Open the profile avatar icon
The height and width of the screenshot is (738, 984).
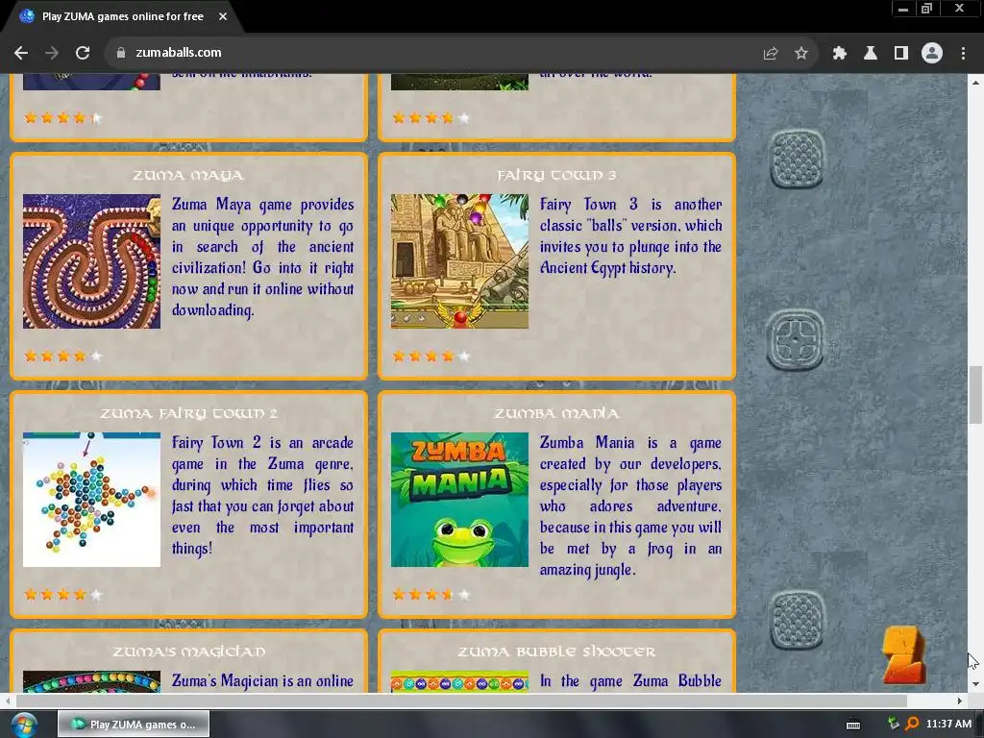click(x=932, y=54)
